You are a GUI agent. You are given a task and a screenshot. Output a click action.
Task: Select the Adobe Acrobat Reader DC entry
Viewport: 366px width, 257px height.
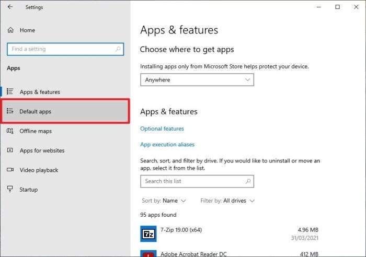229,253
